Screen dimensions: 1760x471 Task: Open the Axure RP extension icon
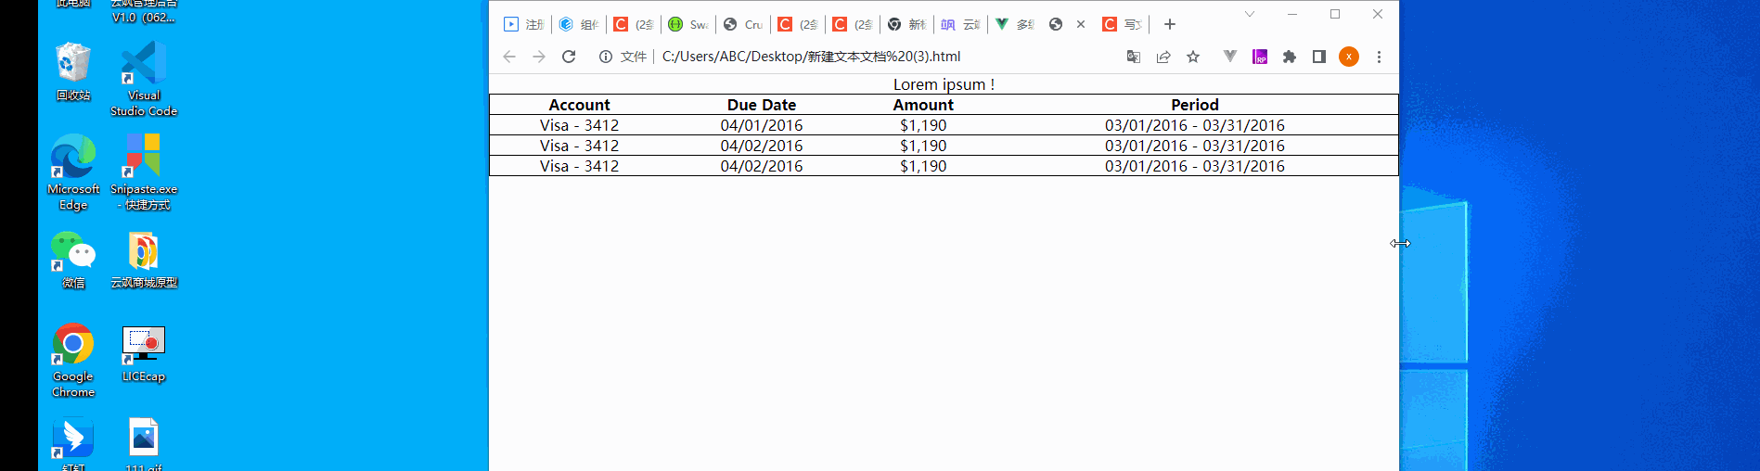pos(1260,57)
